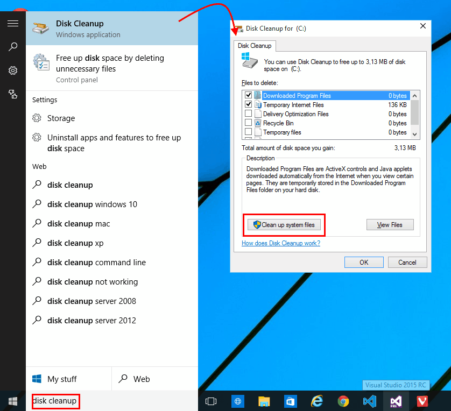Launch Google Chrome from the taskbar
Viewport: 451px width, 411px height.
pyautogui.click(x=343, y=401)
